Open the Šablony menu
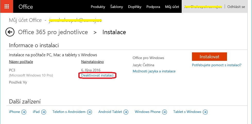252x124 pixels. pyautogui.click(x=116, y=7)
